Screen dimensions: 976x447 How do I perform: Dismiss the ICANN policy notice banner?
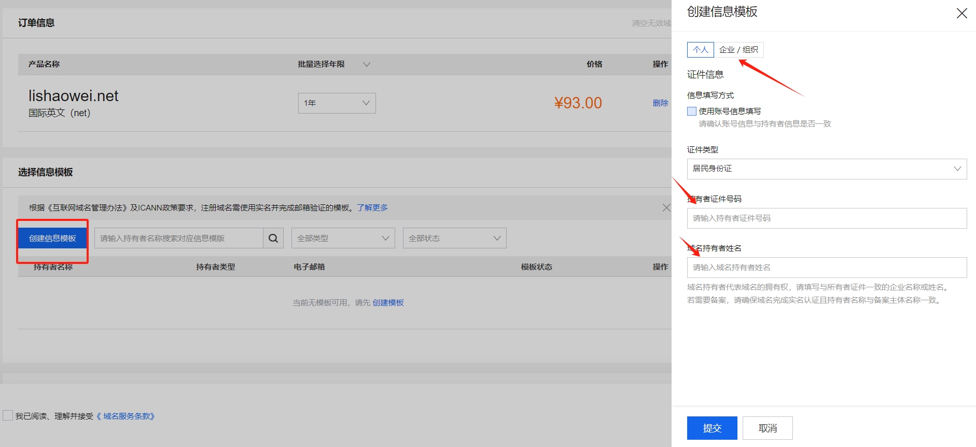(666, 208)
